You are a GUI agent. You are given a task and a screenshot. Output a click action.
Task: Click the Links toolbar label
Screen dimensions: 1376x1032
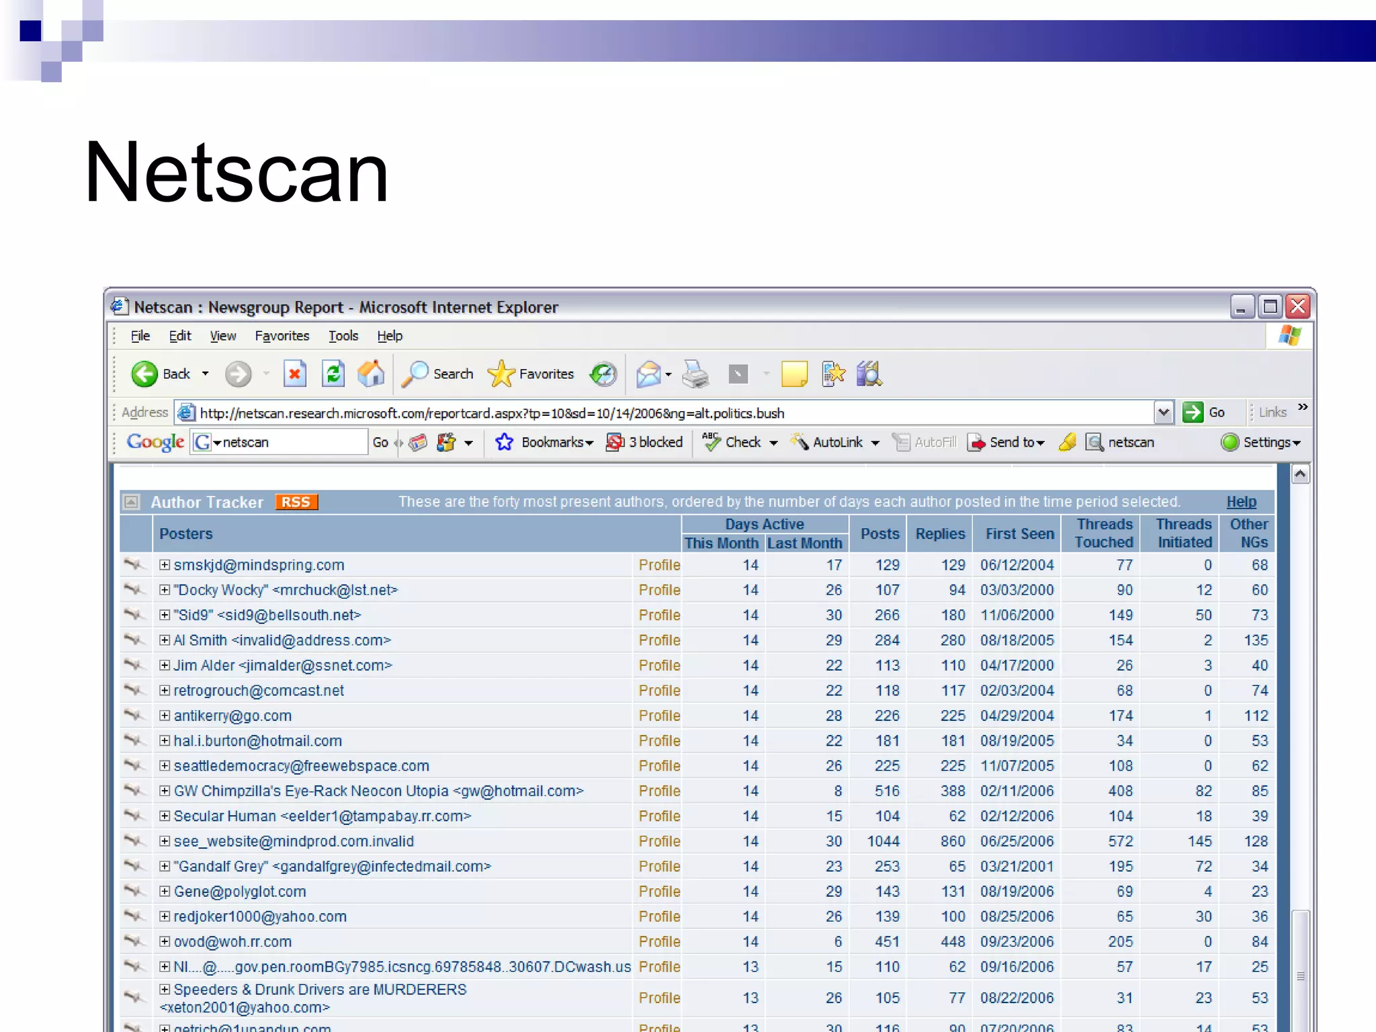[1273, 413]
